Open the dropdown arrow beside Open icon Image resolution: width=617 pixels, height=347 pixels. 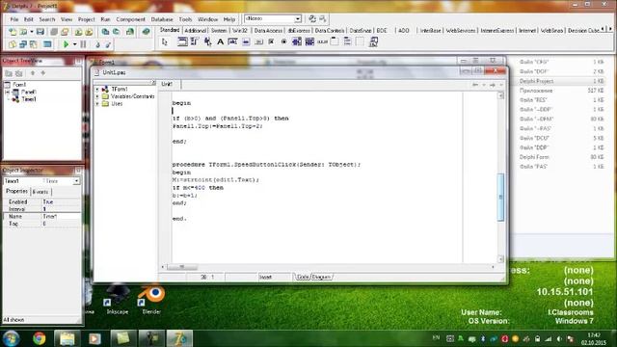click(32, 32)
